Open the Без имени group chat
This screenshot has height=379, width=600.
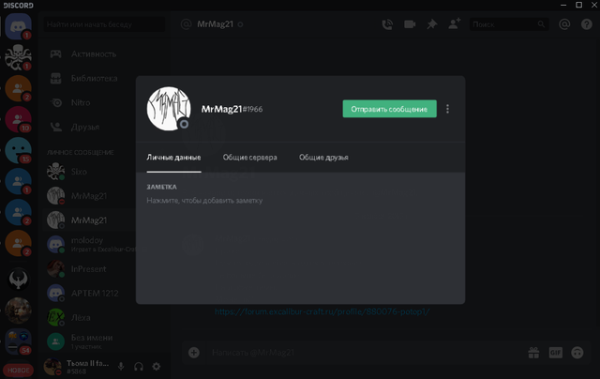click(104, 341)
